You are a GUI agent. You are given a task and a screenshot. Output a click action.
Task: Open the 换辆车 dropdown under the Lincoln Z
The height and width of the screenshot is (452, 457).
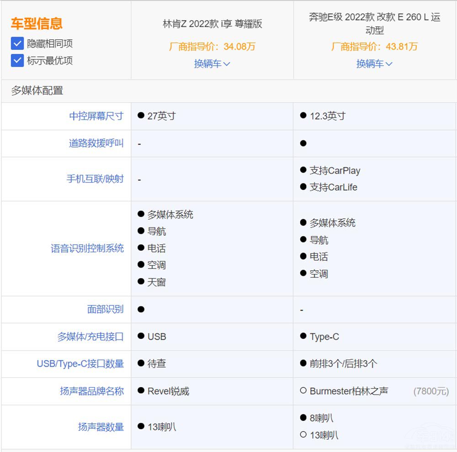[212, 64]
